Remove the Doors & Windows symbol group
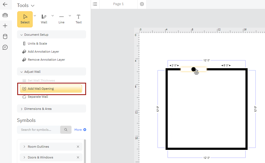 point(78,157)
